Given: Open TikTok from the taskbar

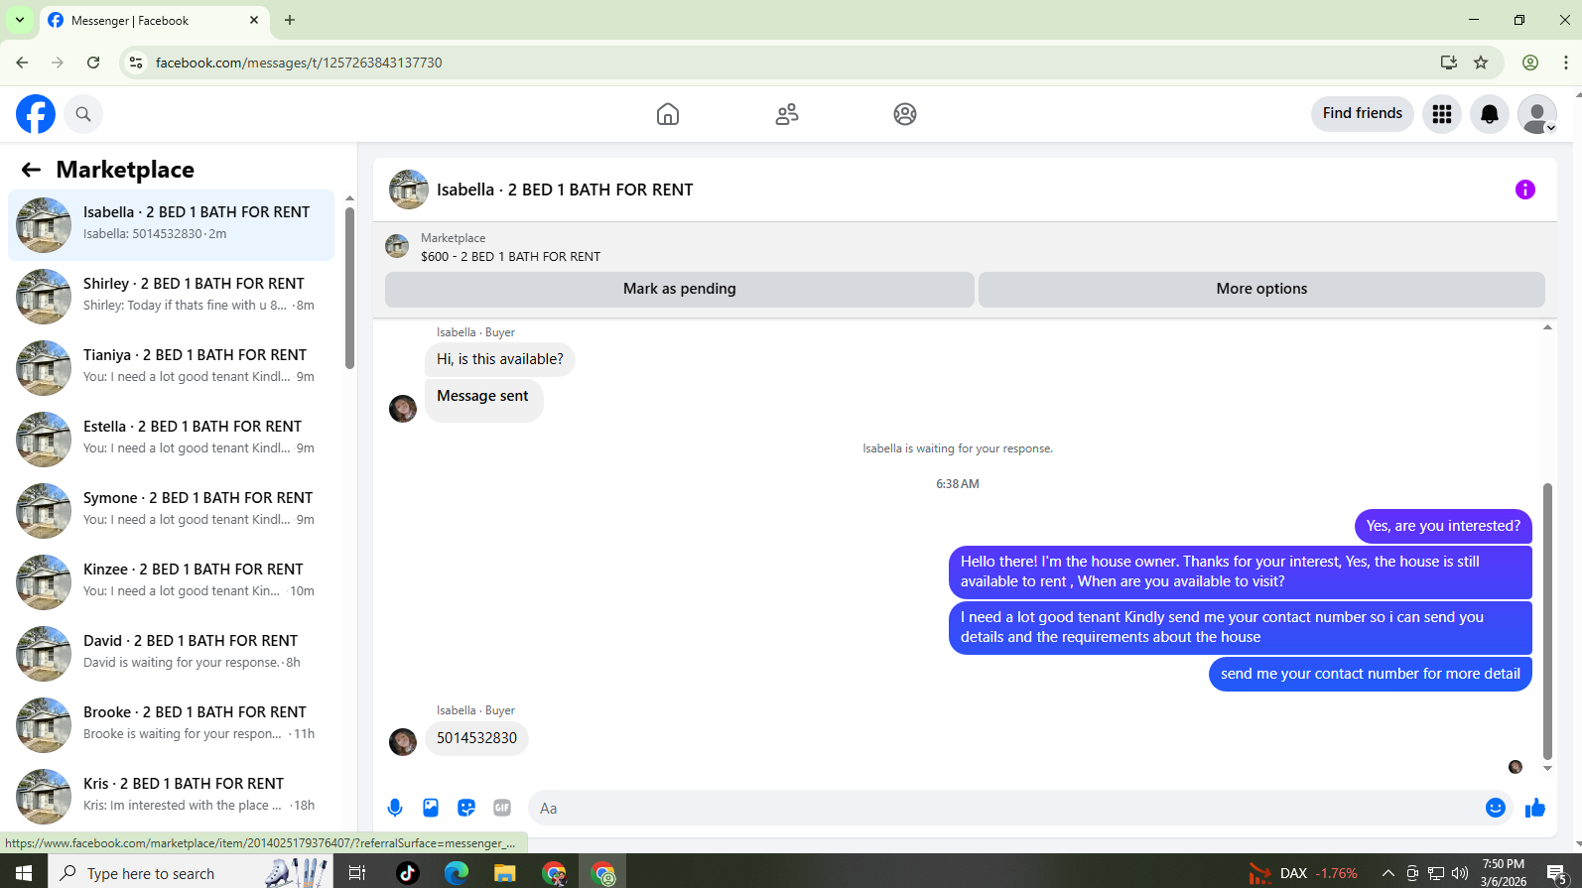Looking at the screenshot, I should tap(407, 873).
